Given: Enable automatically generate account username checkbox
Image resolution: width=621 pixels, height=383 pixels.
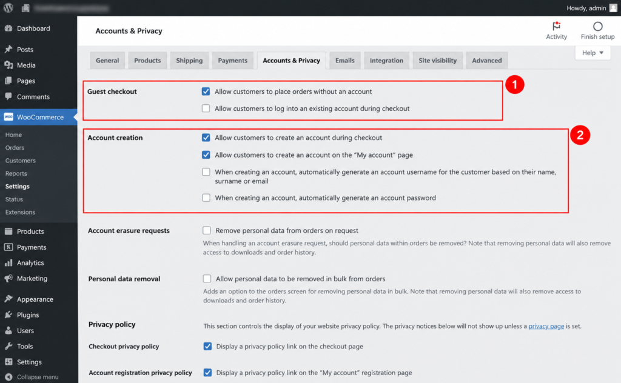Looking at the screenshot, I should point(206,172).
